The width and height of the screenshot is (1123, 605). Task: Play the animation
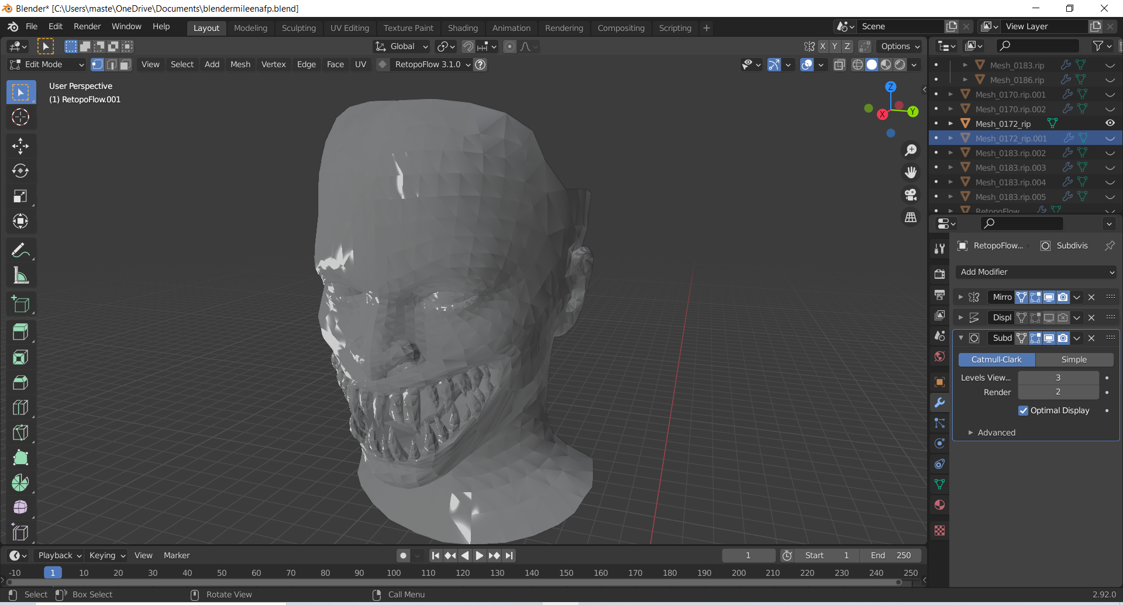click(x=480, y=555)
